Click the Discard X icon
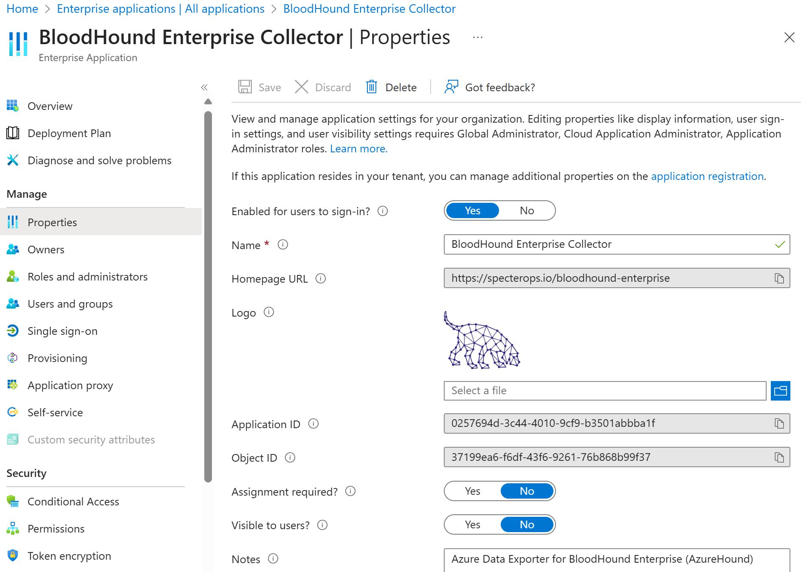This screenshot has width=801, height=572. coord(302,87)
